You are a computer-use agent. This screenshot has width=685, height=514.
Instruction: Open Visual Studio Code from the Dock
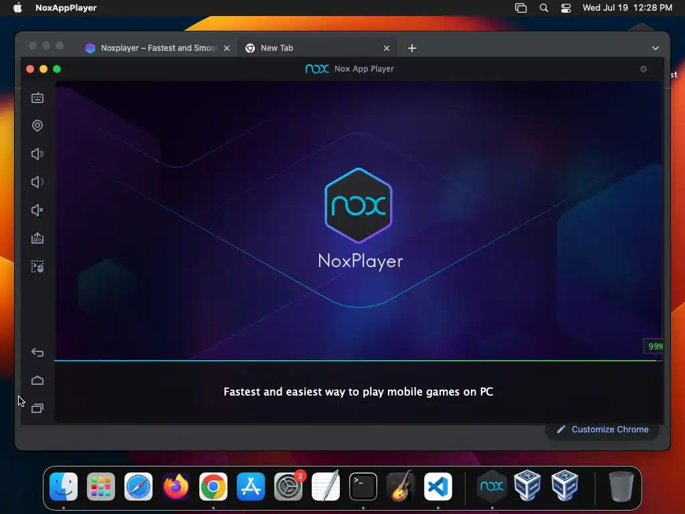(x=438, y=487)
